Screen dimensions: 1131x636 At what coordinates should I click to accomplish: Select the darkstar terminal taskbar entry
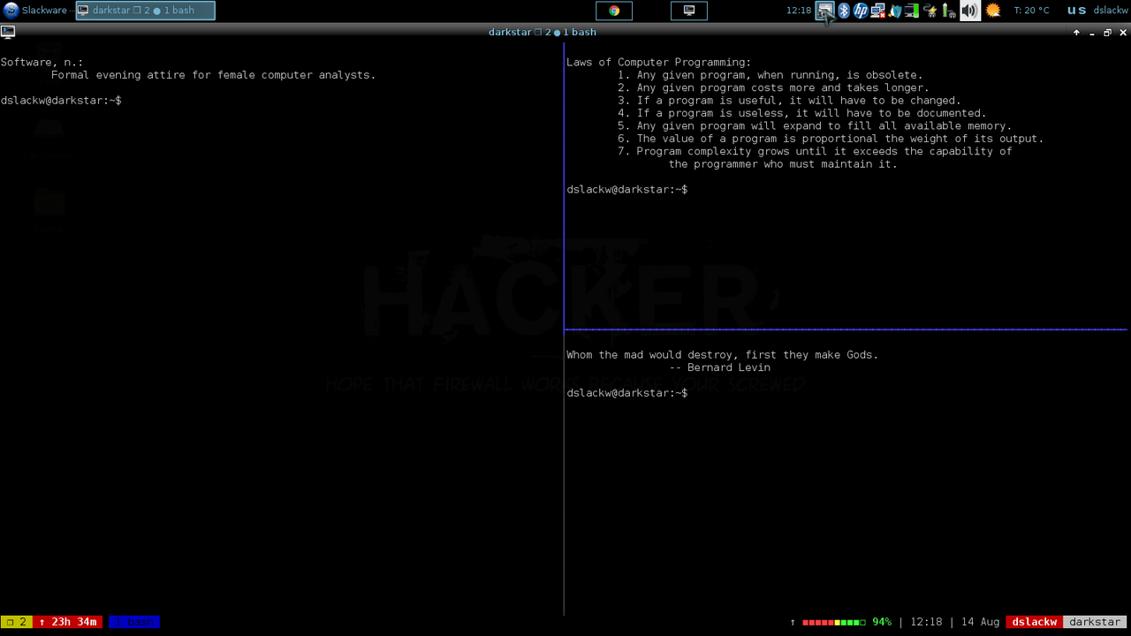tap(145, 11)
